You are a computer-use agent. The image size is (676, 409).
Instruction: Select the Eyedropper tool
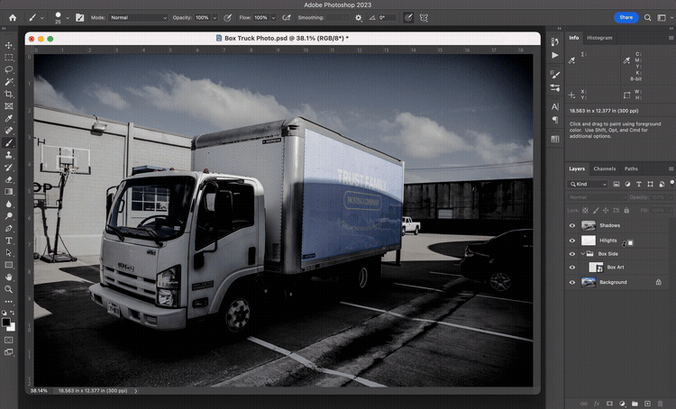[x=9, y=119]
